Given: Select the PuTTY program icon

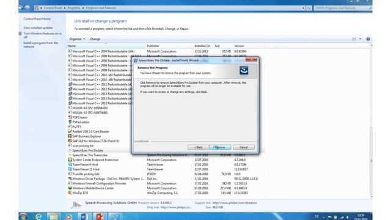Looking at the screenshot, I should (70, 127).
